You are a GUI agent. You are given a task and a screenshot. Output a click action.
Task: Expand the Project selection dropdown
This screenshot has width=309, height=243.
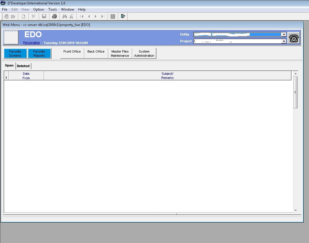pos(284,41)
